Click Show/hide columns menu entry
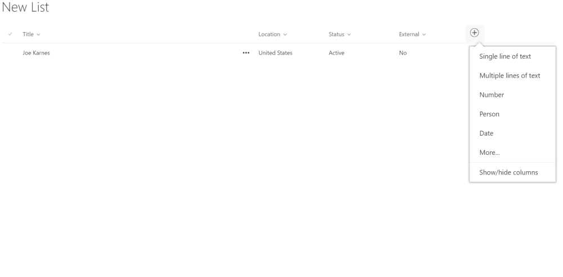 (508, 172)
